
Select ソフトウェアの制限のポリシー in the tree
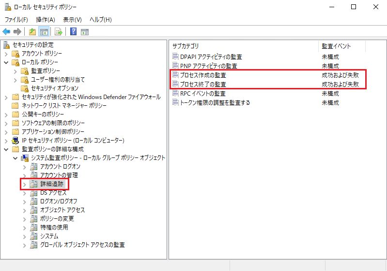pos(53,123)
